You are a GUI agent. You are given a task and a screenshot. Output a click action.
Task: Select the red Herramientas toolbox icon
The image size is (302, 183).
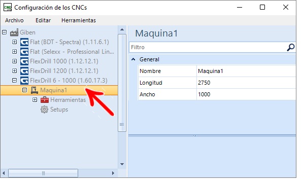coord(45,100)
